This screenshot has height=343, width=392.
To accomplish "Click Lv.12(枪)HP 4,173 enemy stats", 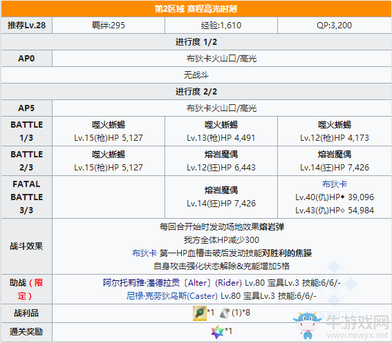I will [x=334, y=138].
